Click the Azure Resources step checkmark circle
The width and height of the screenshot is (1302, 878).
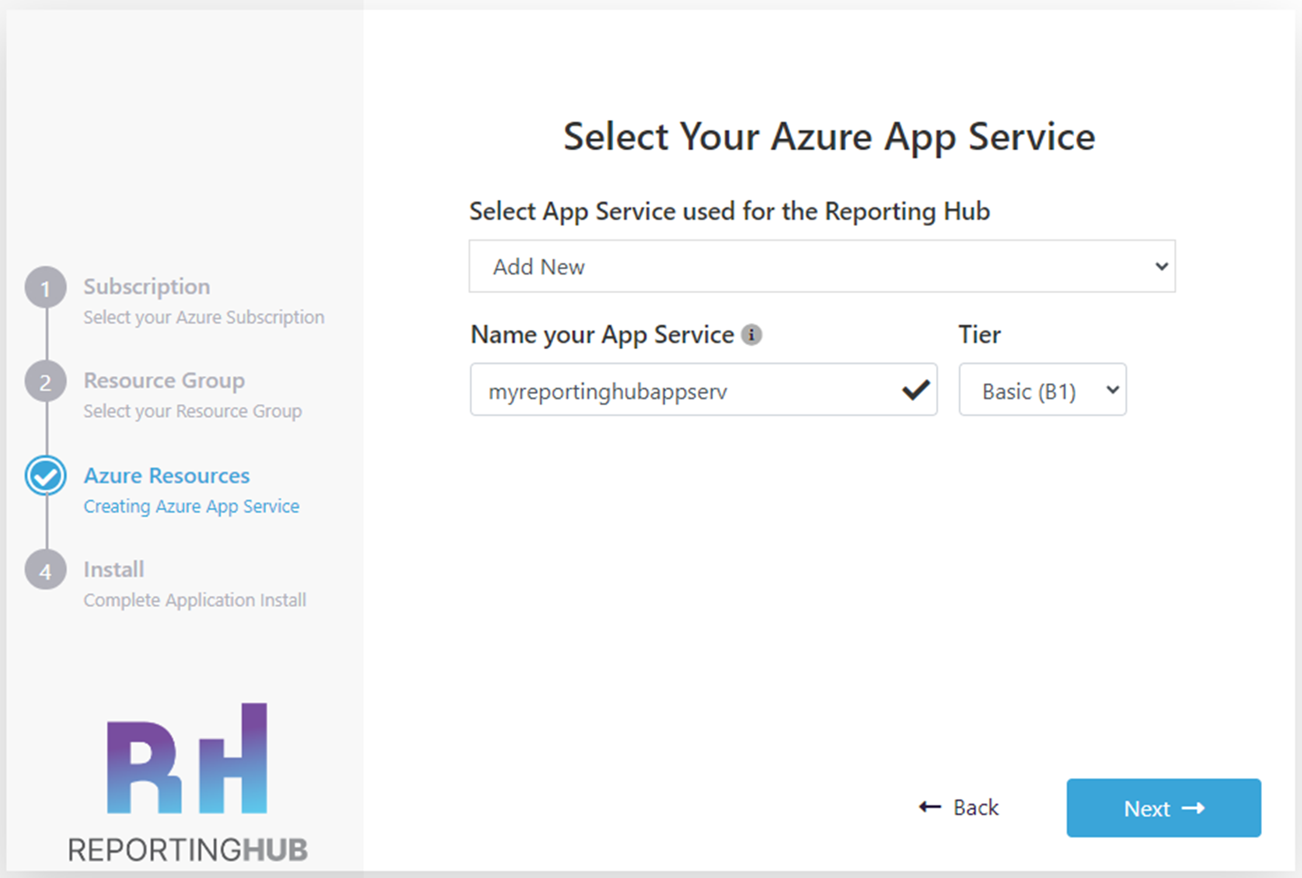tap(45, 476)
